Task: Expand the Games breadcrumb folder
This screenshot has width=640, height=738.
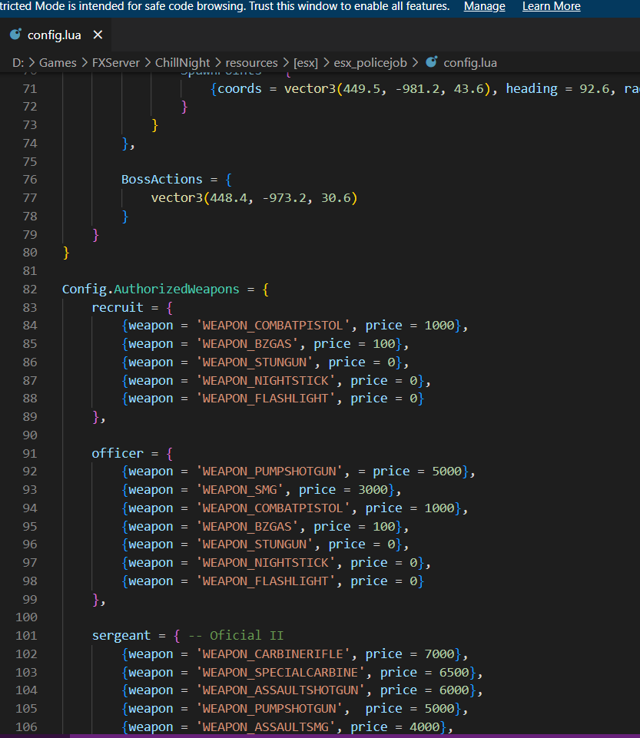Action: [58, 62]
